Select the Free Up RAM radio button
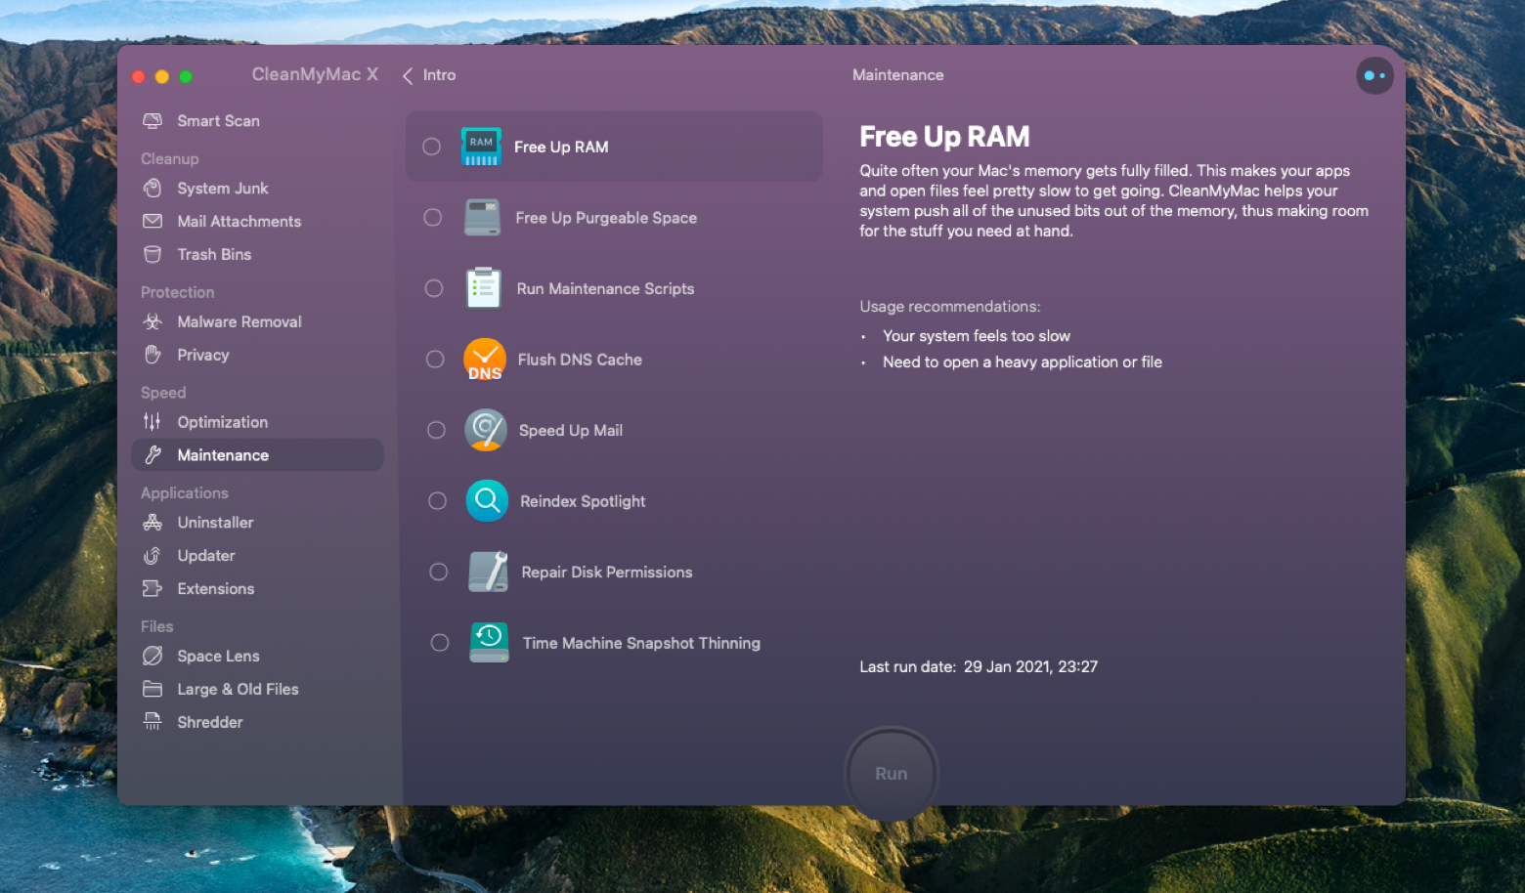The height and width of the screenshot is (893, 1525). tap(431, 147)
